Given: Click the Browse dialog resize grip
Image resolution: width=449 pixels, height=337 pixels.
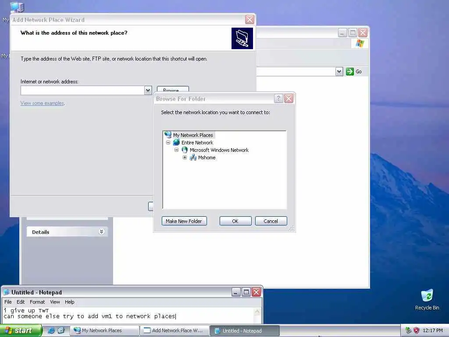Looking at the screenshot, I should pos(291,228).
